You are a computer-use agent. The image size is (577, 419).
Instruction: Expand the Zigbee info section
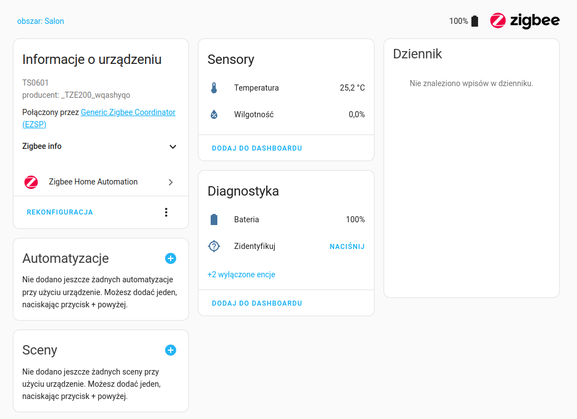click(173, 147)
